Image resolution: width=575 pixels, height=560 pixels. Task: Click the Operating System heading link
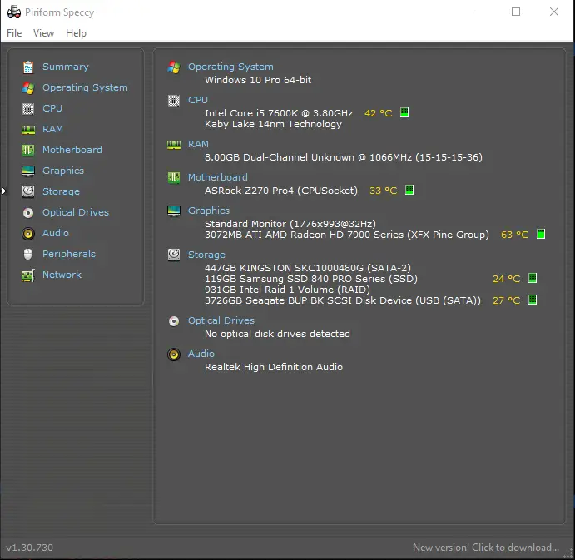point(230,67)
